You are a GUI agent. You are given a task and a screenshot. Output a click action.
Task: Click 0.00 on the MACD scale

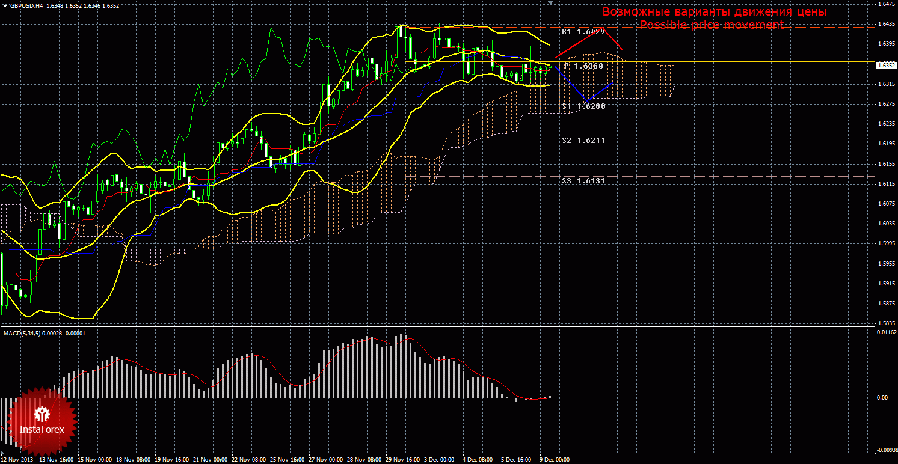tap(882, 398)
